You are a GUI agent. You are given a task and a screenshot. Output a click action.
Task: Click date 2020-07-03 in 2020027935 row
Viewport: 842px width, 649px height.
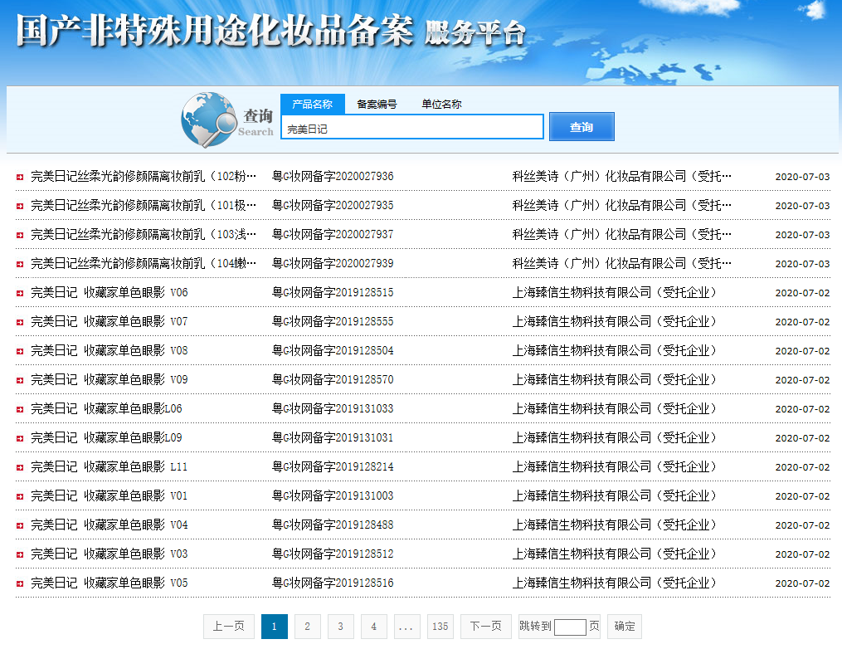coord(802,206)
